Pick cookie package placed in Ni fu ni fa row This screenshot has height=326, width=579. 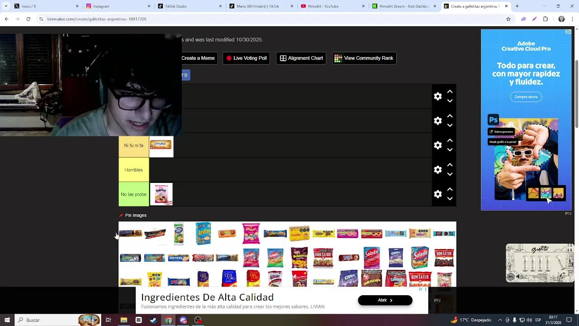coord(161,145)
